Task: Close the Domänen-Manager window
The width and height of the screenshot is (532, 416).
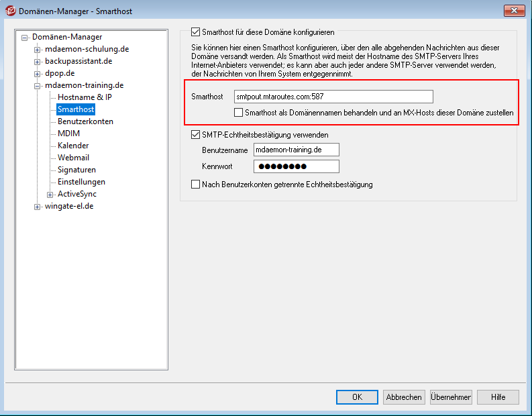Action: pos(514,11)
